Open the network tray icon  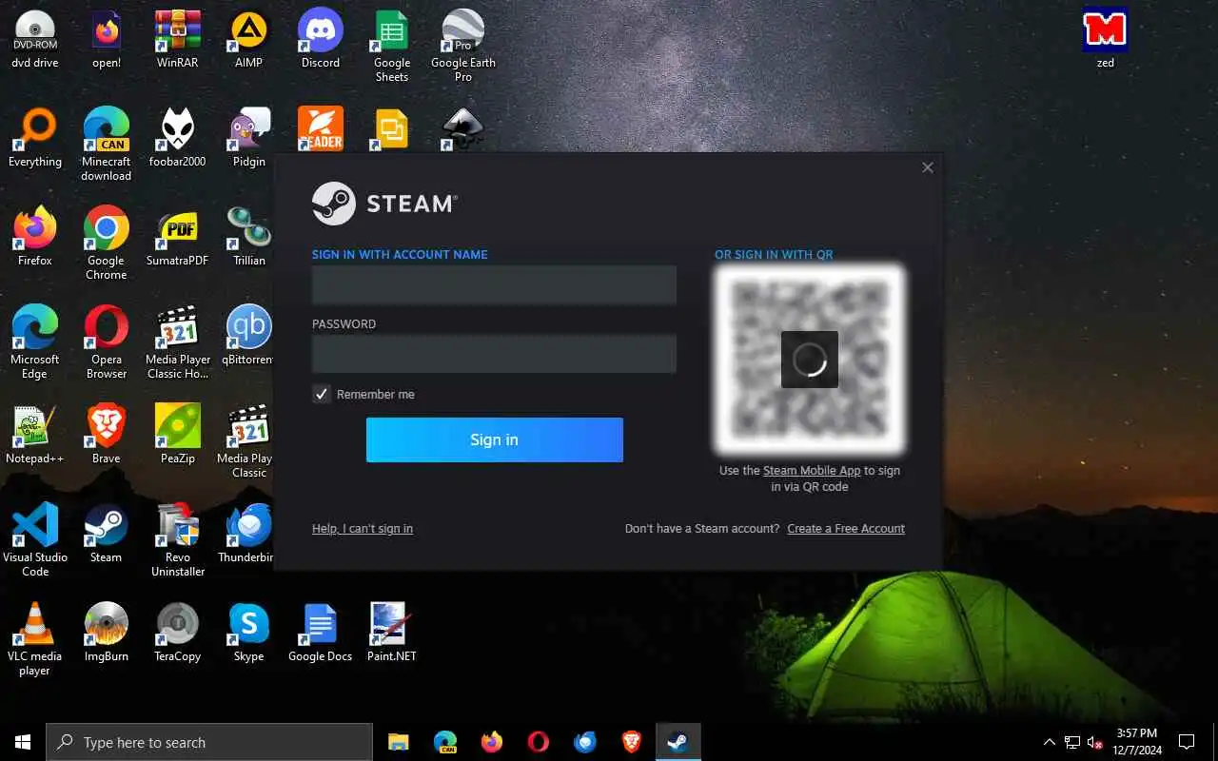(1072, 742)
